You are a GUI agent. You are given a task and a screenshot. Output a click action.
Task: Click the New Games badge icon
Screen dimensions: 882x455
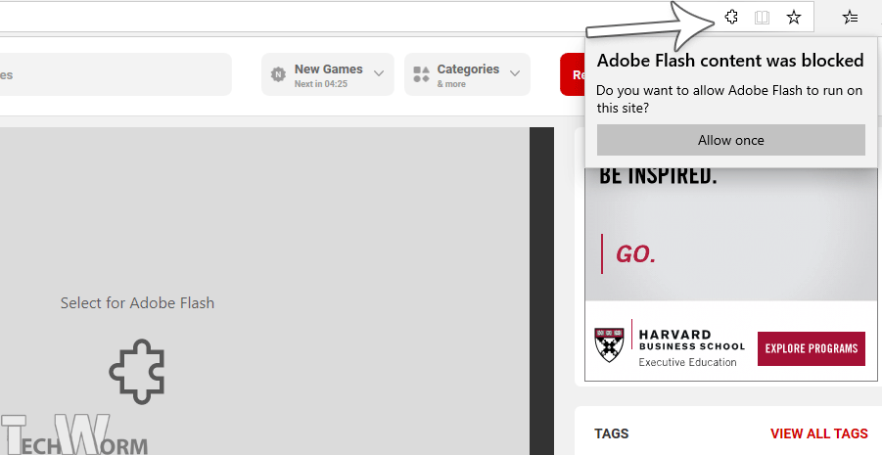[x=278, y=74]
